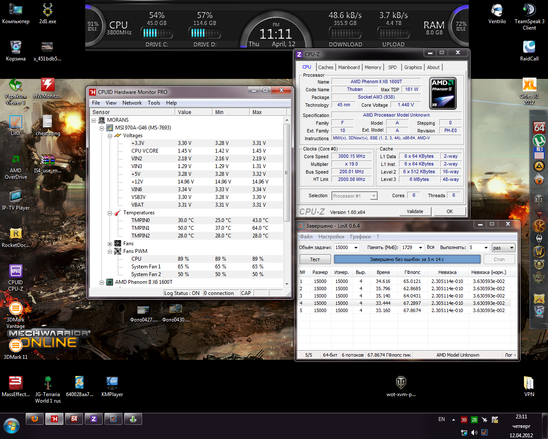Collapse the MSI 970A-G46 node
This screenshot has height=439, width=548.
(102, 128)
